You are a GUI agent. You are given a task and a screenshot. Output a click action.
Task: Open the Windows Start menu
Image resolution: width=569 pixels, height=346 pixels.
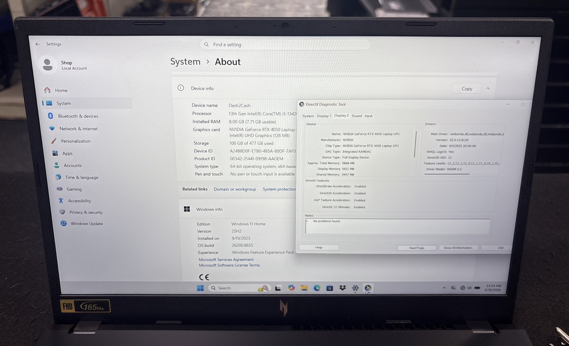coord(200,288)
